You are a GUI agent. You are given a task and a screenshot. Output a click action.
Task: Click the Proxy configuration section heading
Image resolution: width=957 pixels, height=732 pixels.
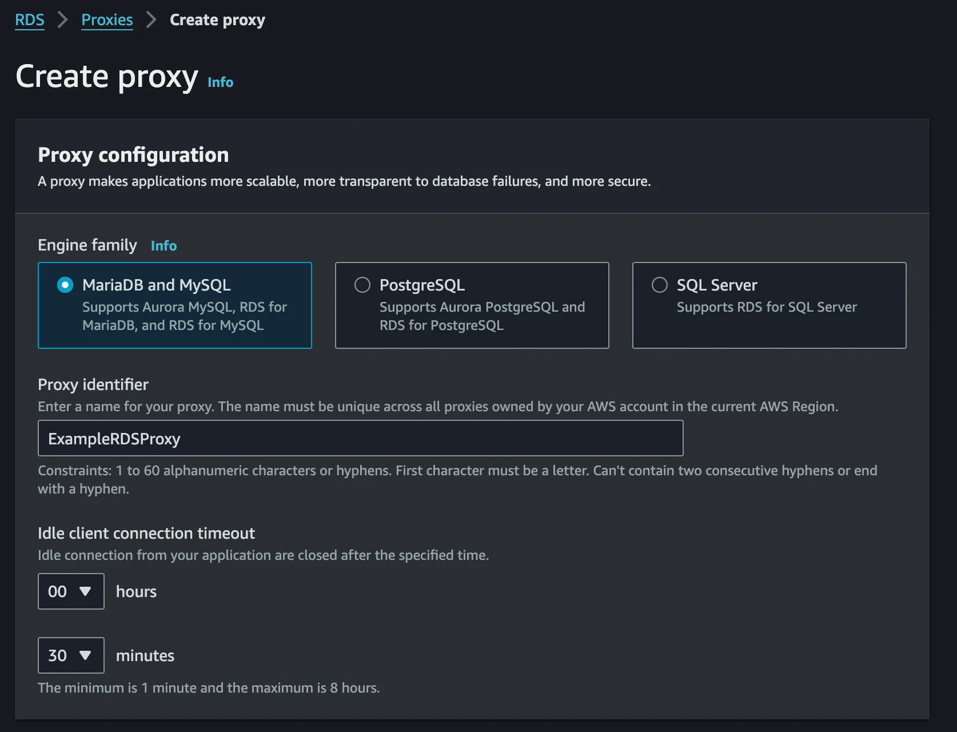pos(133,155)
